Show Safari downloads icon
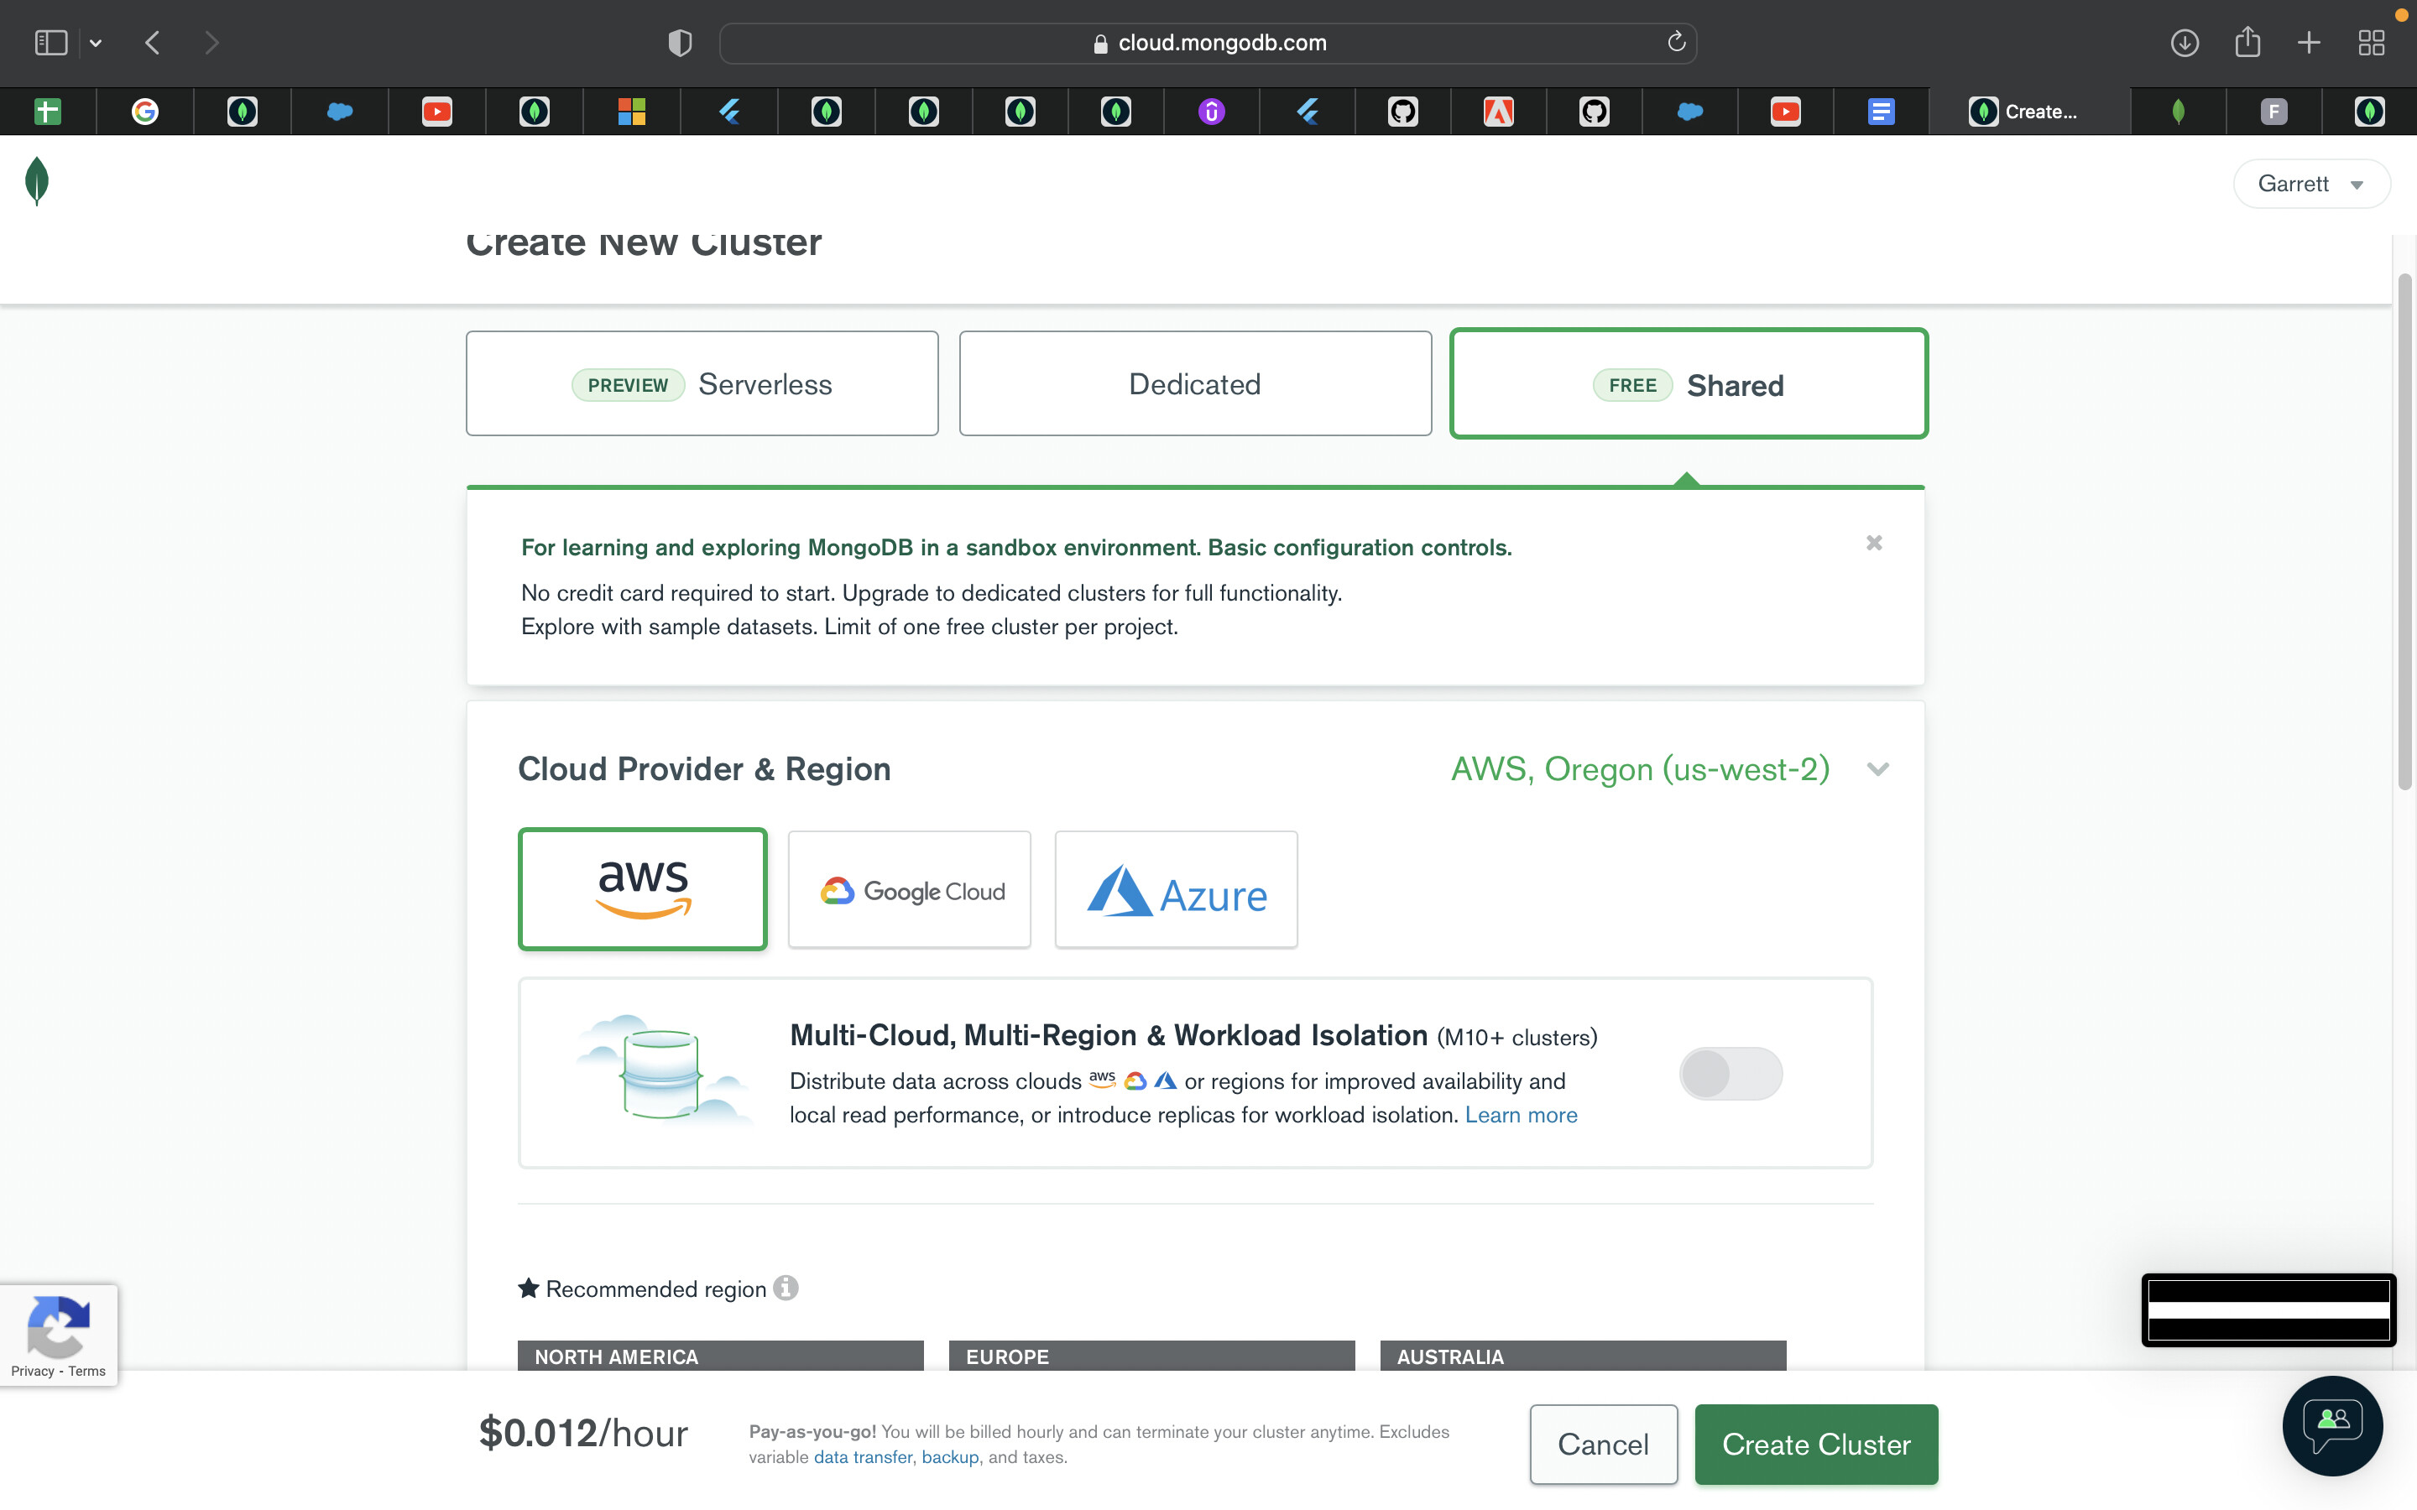The image size is (2417, 1510). 2185,42
